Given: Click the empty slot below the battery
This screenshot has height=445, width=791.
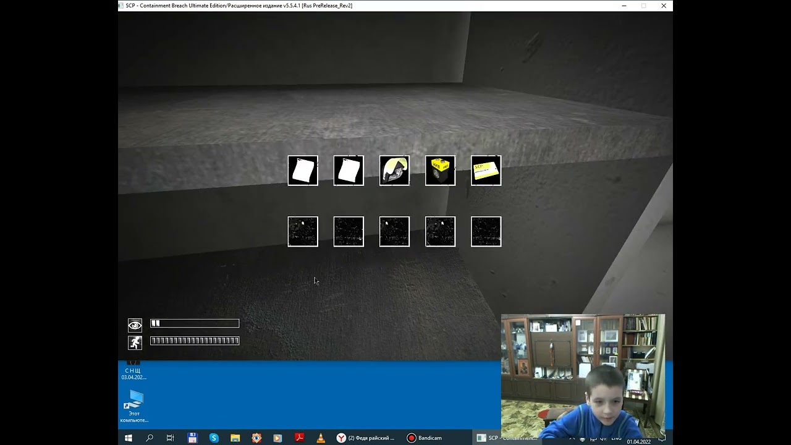Looking at the screenshot, I should pos(440,232).
